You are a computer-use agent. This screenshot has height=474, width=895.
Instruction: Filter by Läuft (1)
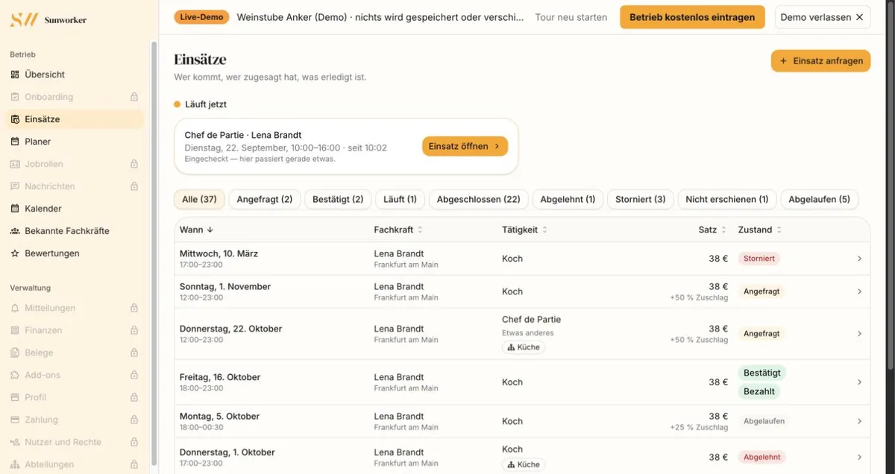(x=400, y=199)
